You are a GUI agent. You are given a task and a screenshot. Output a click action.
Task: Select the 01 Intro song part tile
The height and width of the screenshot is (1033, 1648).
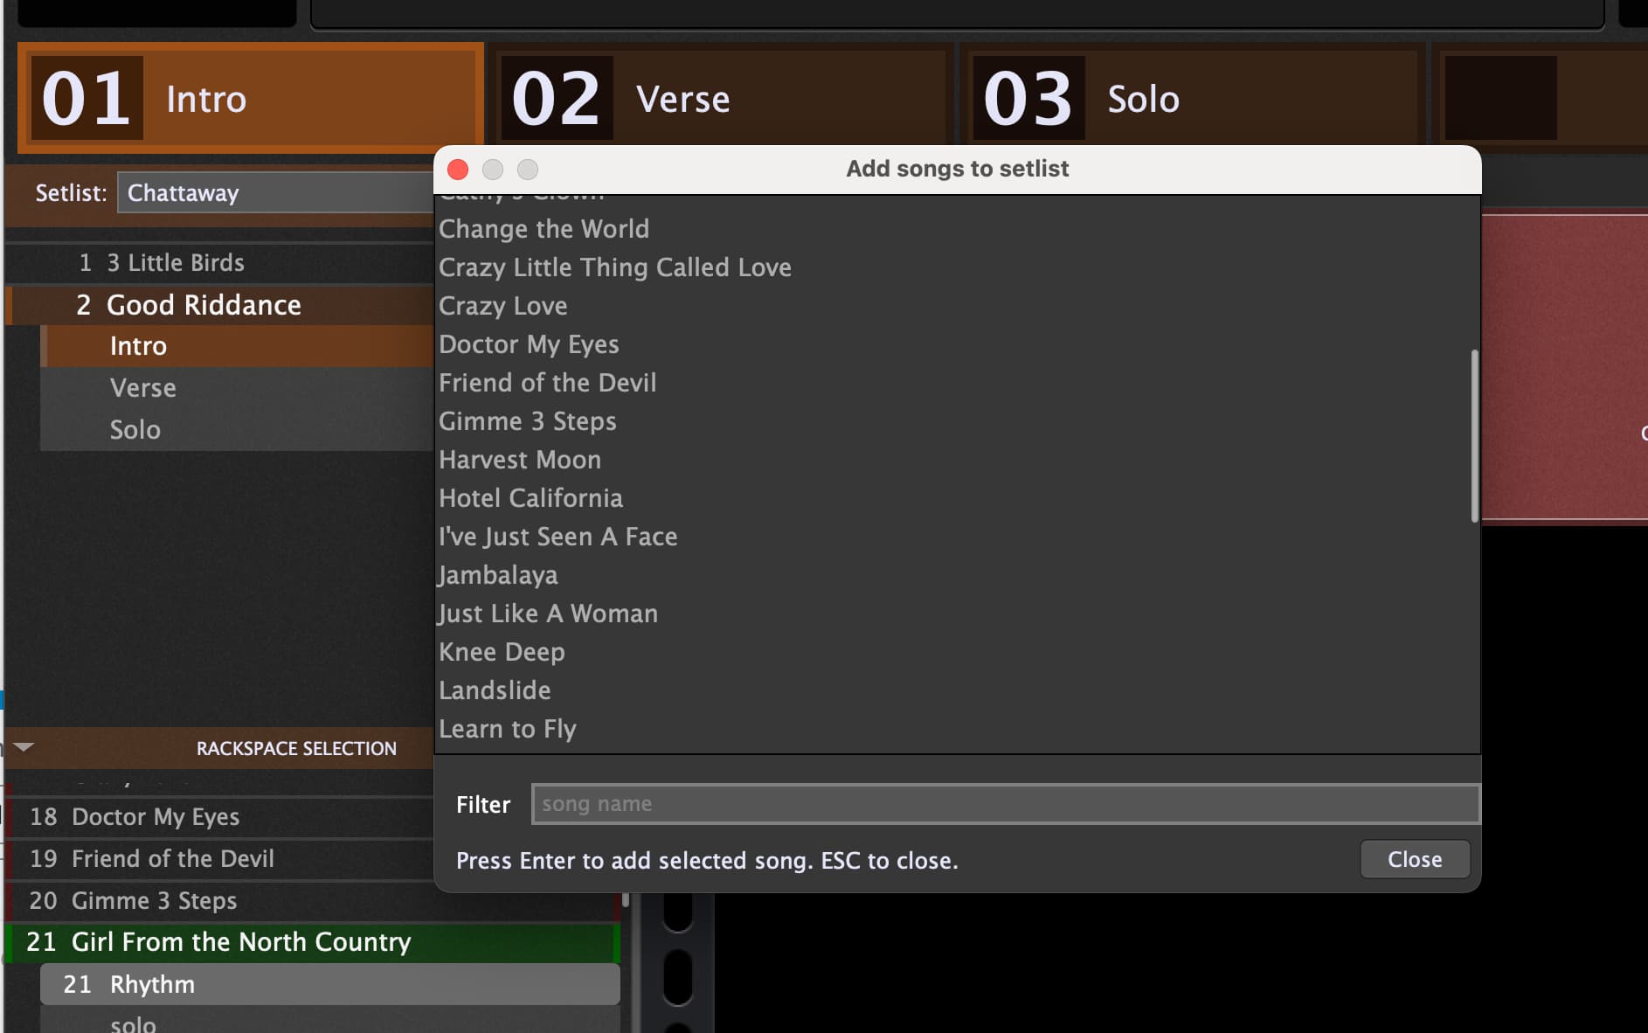click(x=250, y=98)
